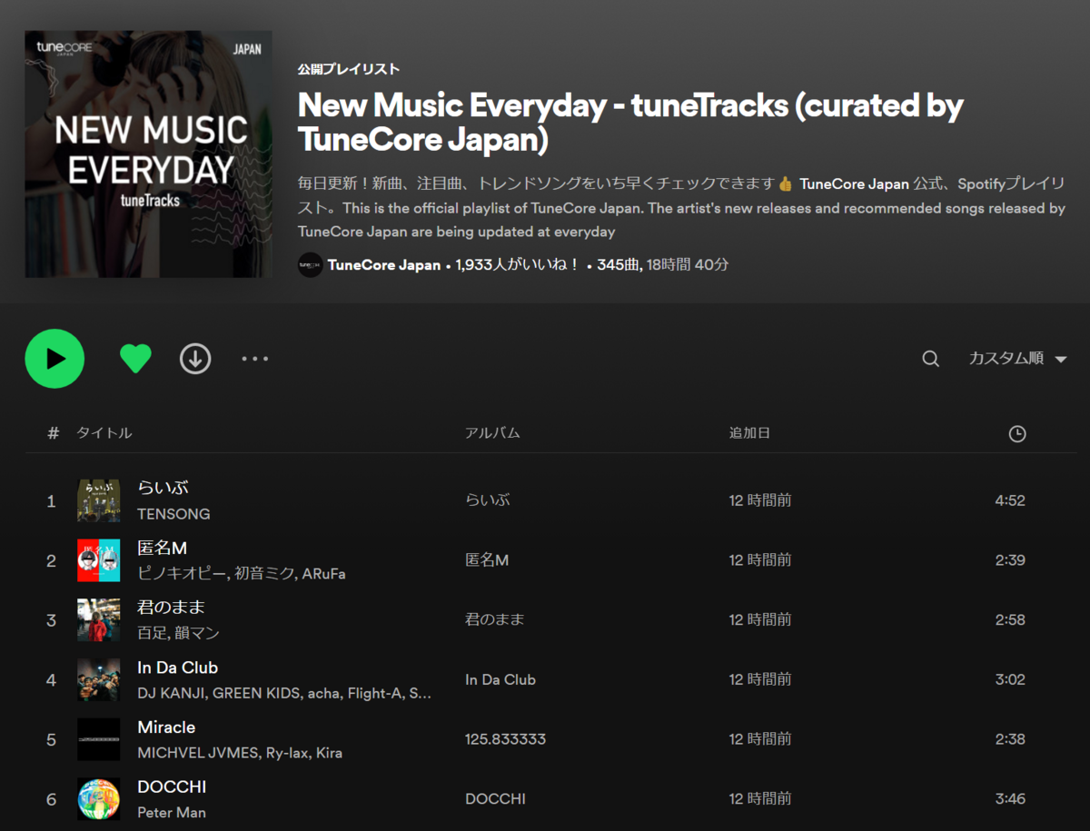Click the 追加日 column header
The width and height of the screenshot is (1090, 831).
tap(749, 433)
